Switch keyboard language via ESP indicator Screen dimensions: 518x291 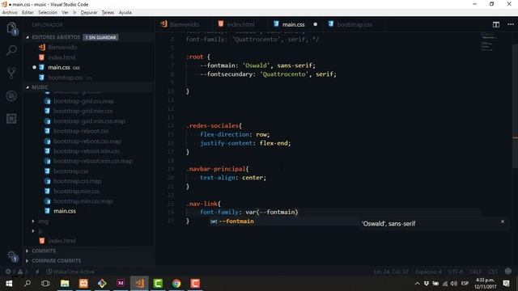[x=465, y=284]
